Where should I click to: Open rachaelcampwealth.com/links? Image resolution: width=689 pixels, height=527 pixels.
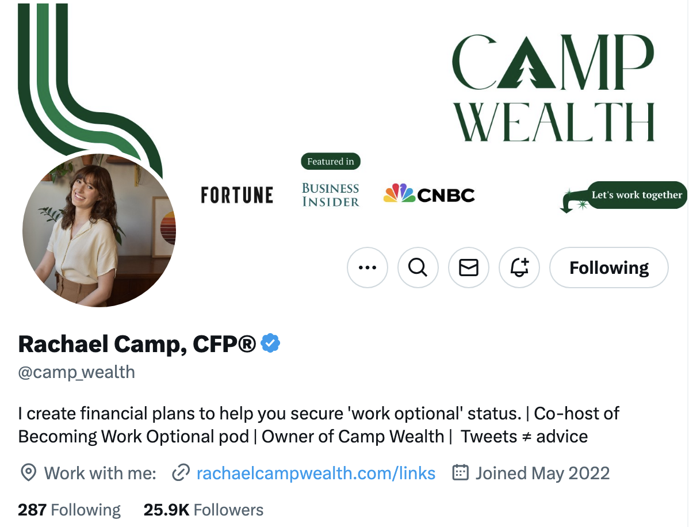[x=316, y=473]
